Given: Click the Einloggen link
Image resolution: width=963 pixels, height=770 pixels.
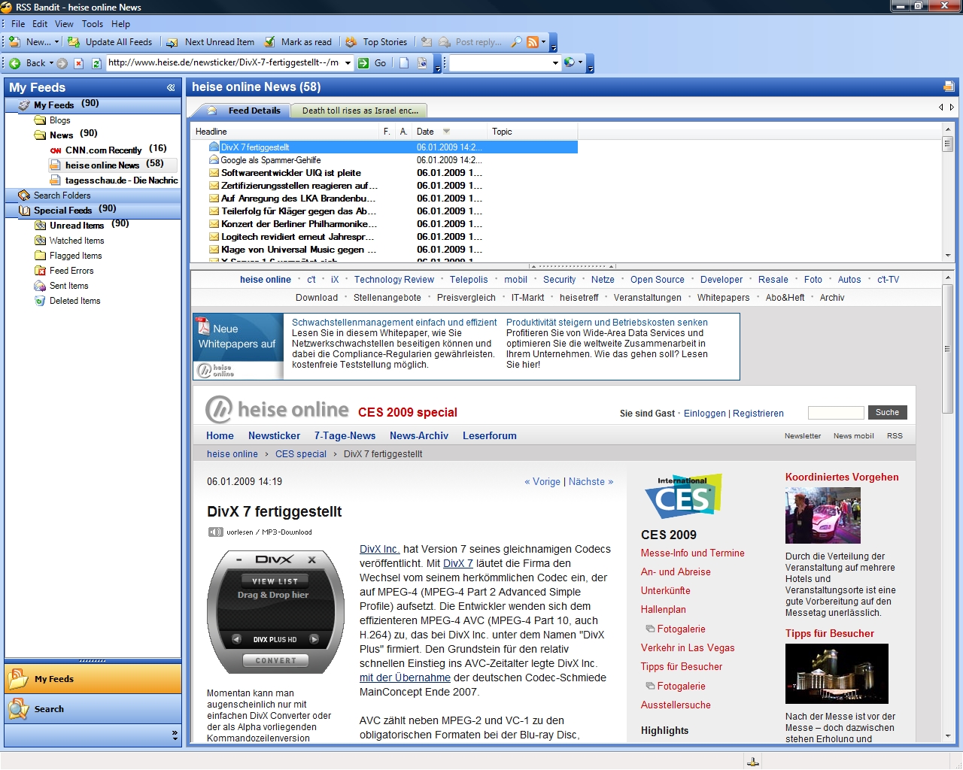Looking at the screenshot, I should pyautogui.click(x=705, y=414).
